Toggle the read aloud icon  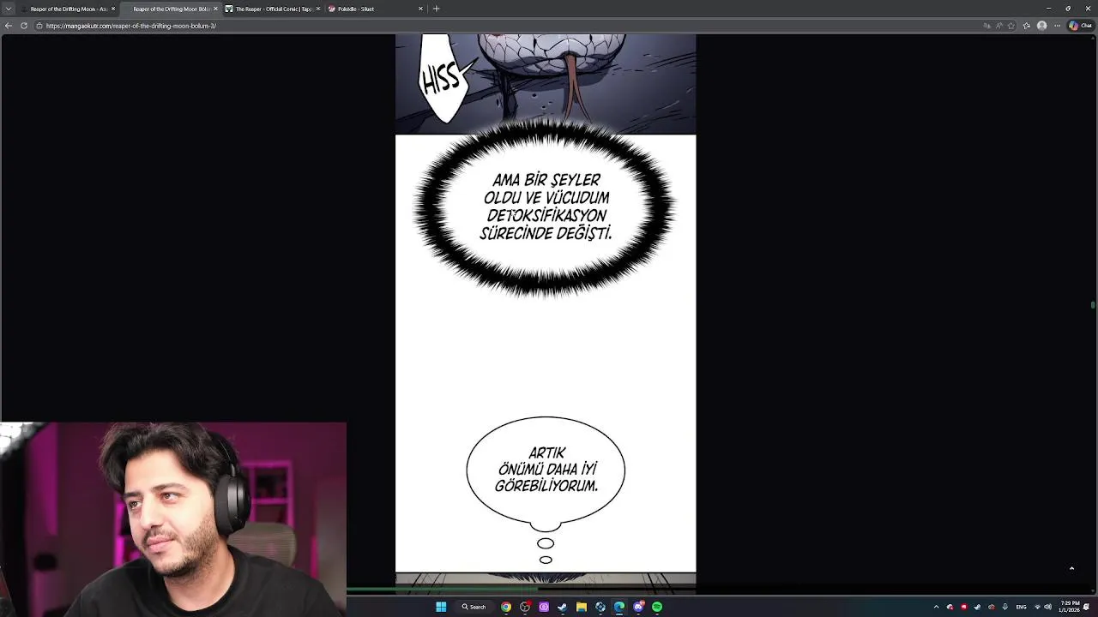[999, 26]
